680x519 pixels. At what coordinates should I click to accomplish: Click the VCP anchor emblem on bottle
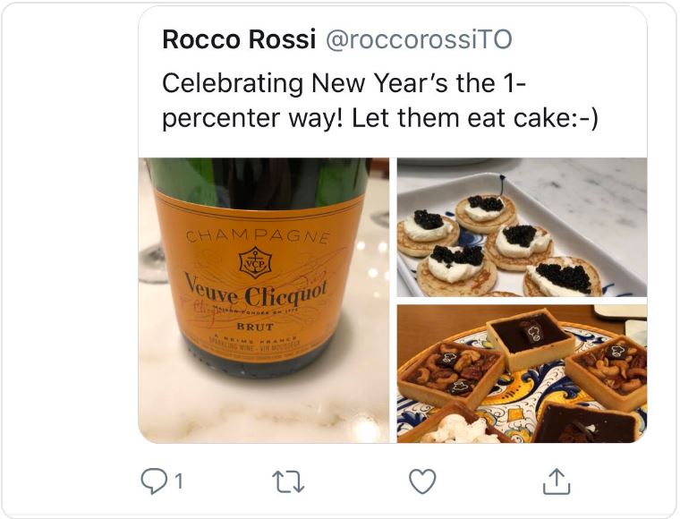click(x=254, y=261)
